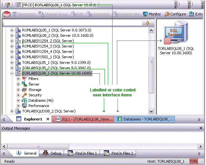Click Output Messages horizontal scroll left arrow
This screenshot has height=165, width=206.
4,146
